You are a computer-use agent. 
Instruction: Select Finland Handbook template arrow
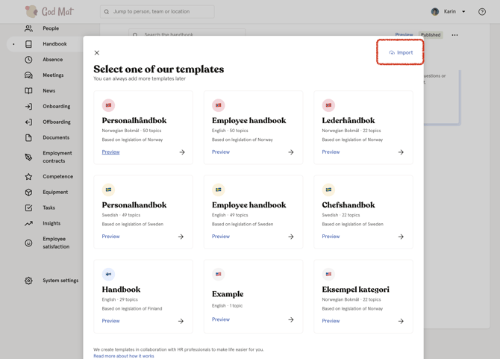click(181, 322)
